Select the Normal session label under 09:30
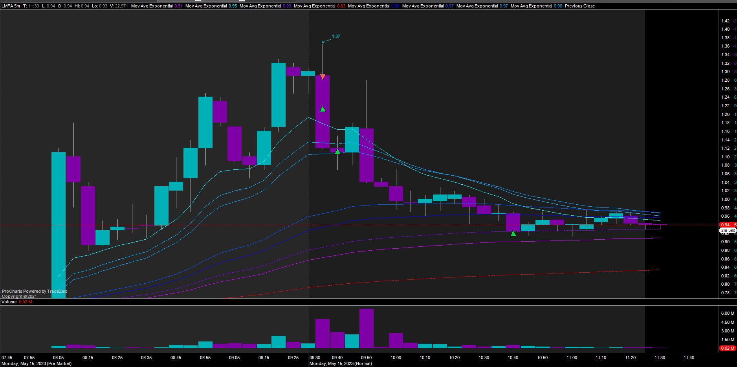This screenshot has width=737, height=367. coord(341,363)
